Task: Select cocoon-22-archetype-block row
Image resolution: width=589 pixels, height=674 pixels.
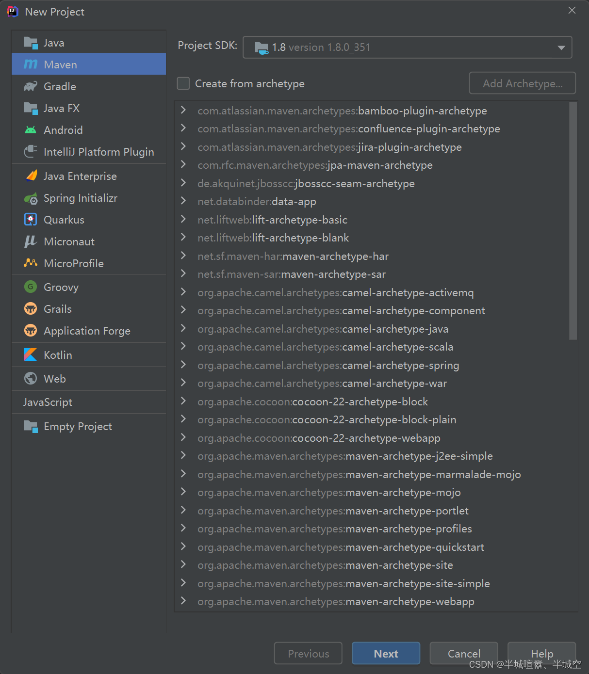Action: [372, 401]
